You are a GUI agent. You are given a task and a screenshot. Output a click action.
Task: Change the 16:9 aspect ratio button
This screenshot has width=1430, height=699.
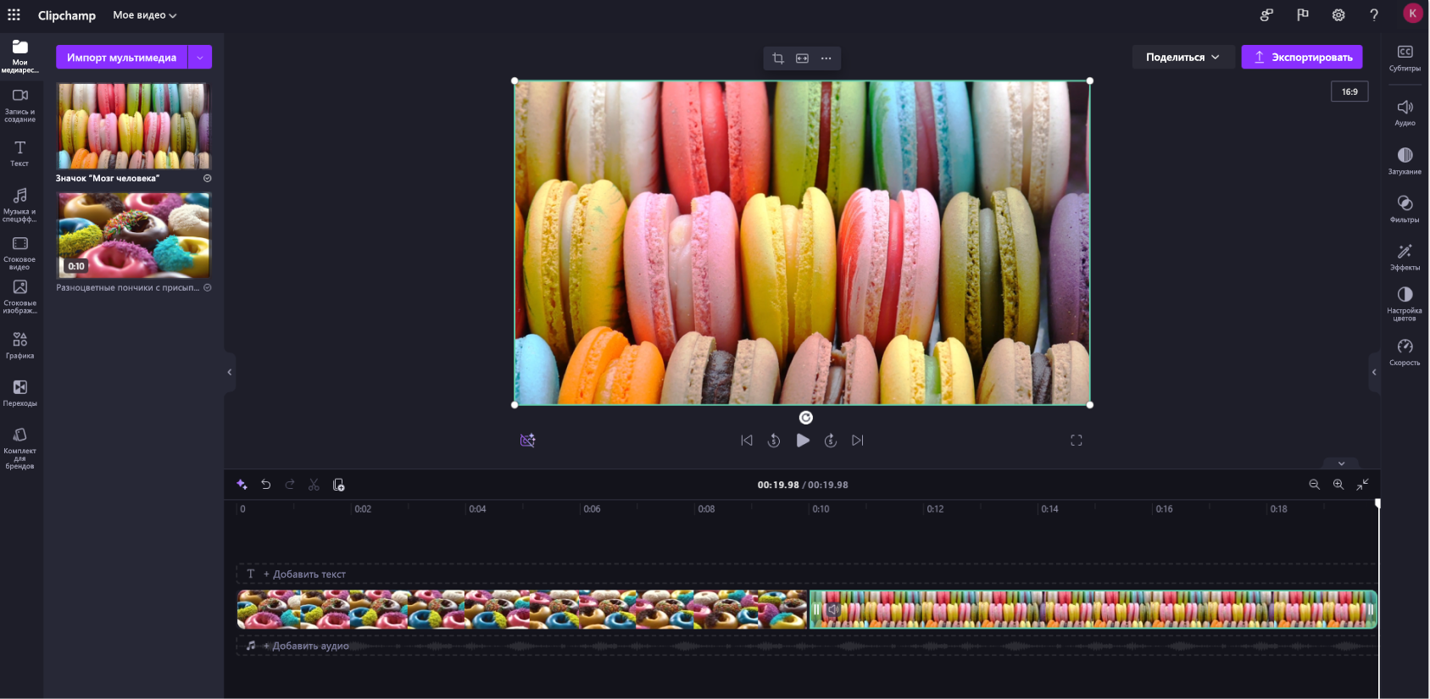pos(1349,92)
